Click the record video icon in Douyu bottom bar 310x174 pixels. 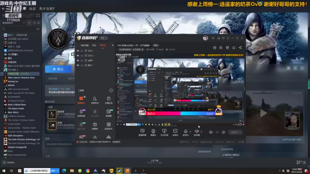[x=211, y=132]
